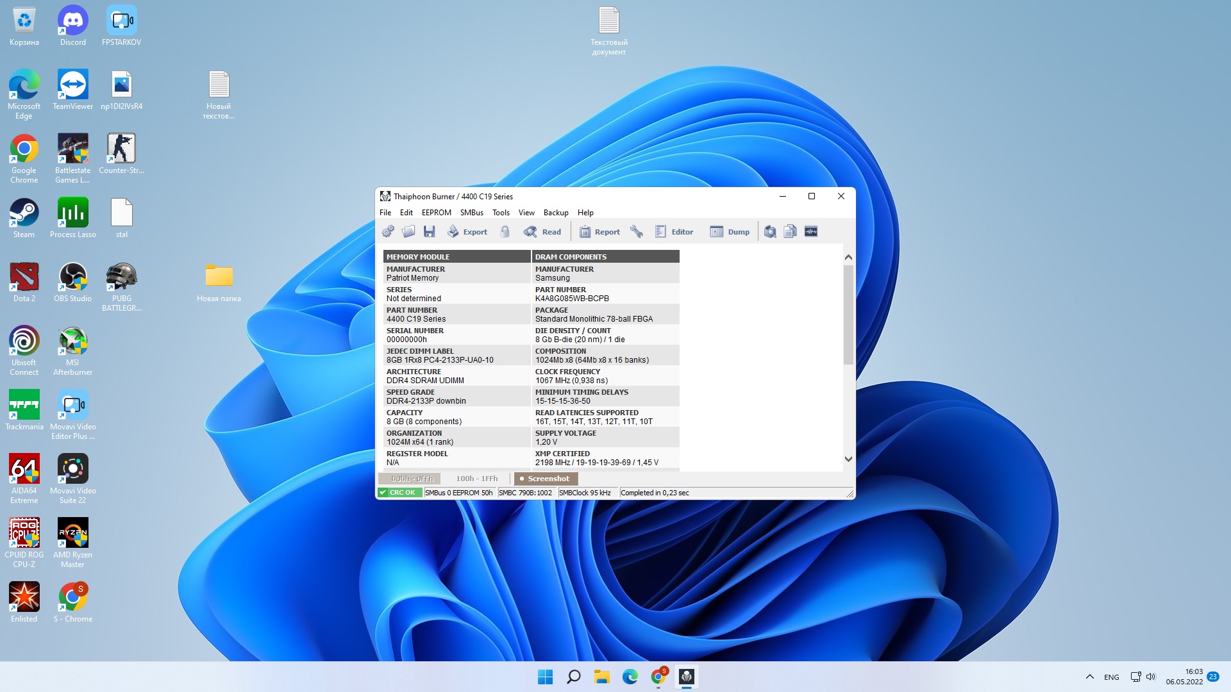Click the waveform monitor icon in toolbar
1231x692 pixels.
(x=811, y=232)
